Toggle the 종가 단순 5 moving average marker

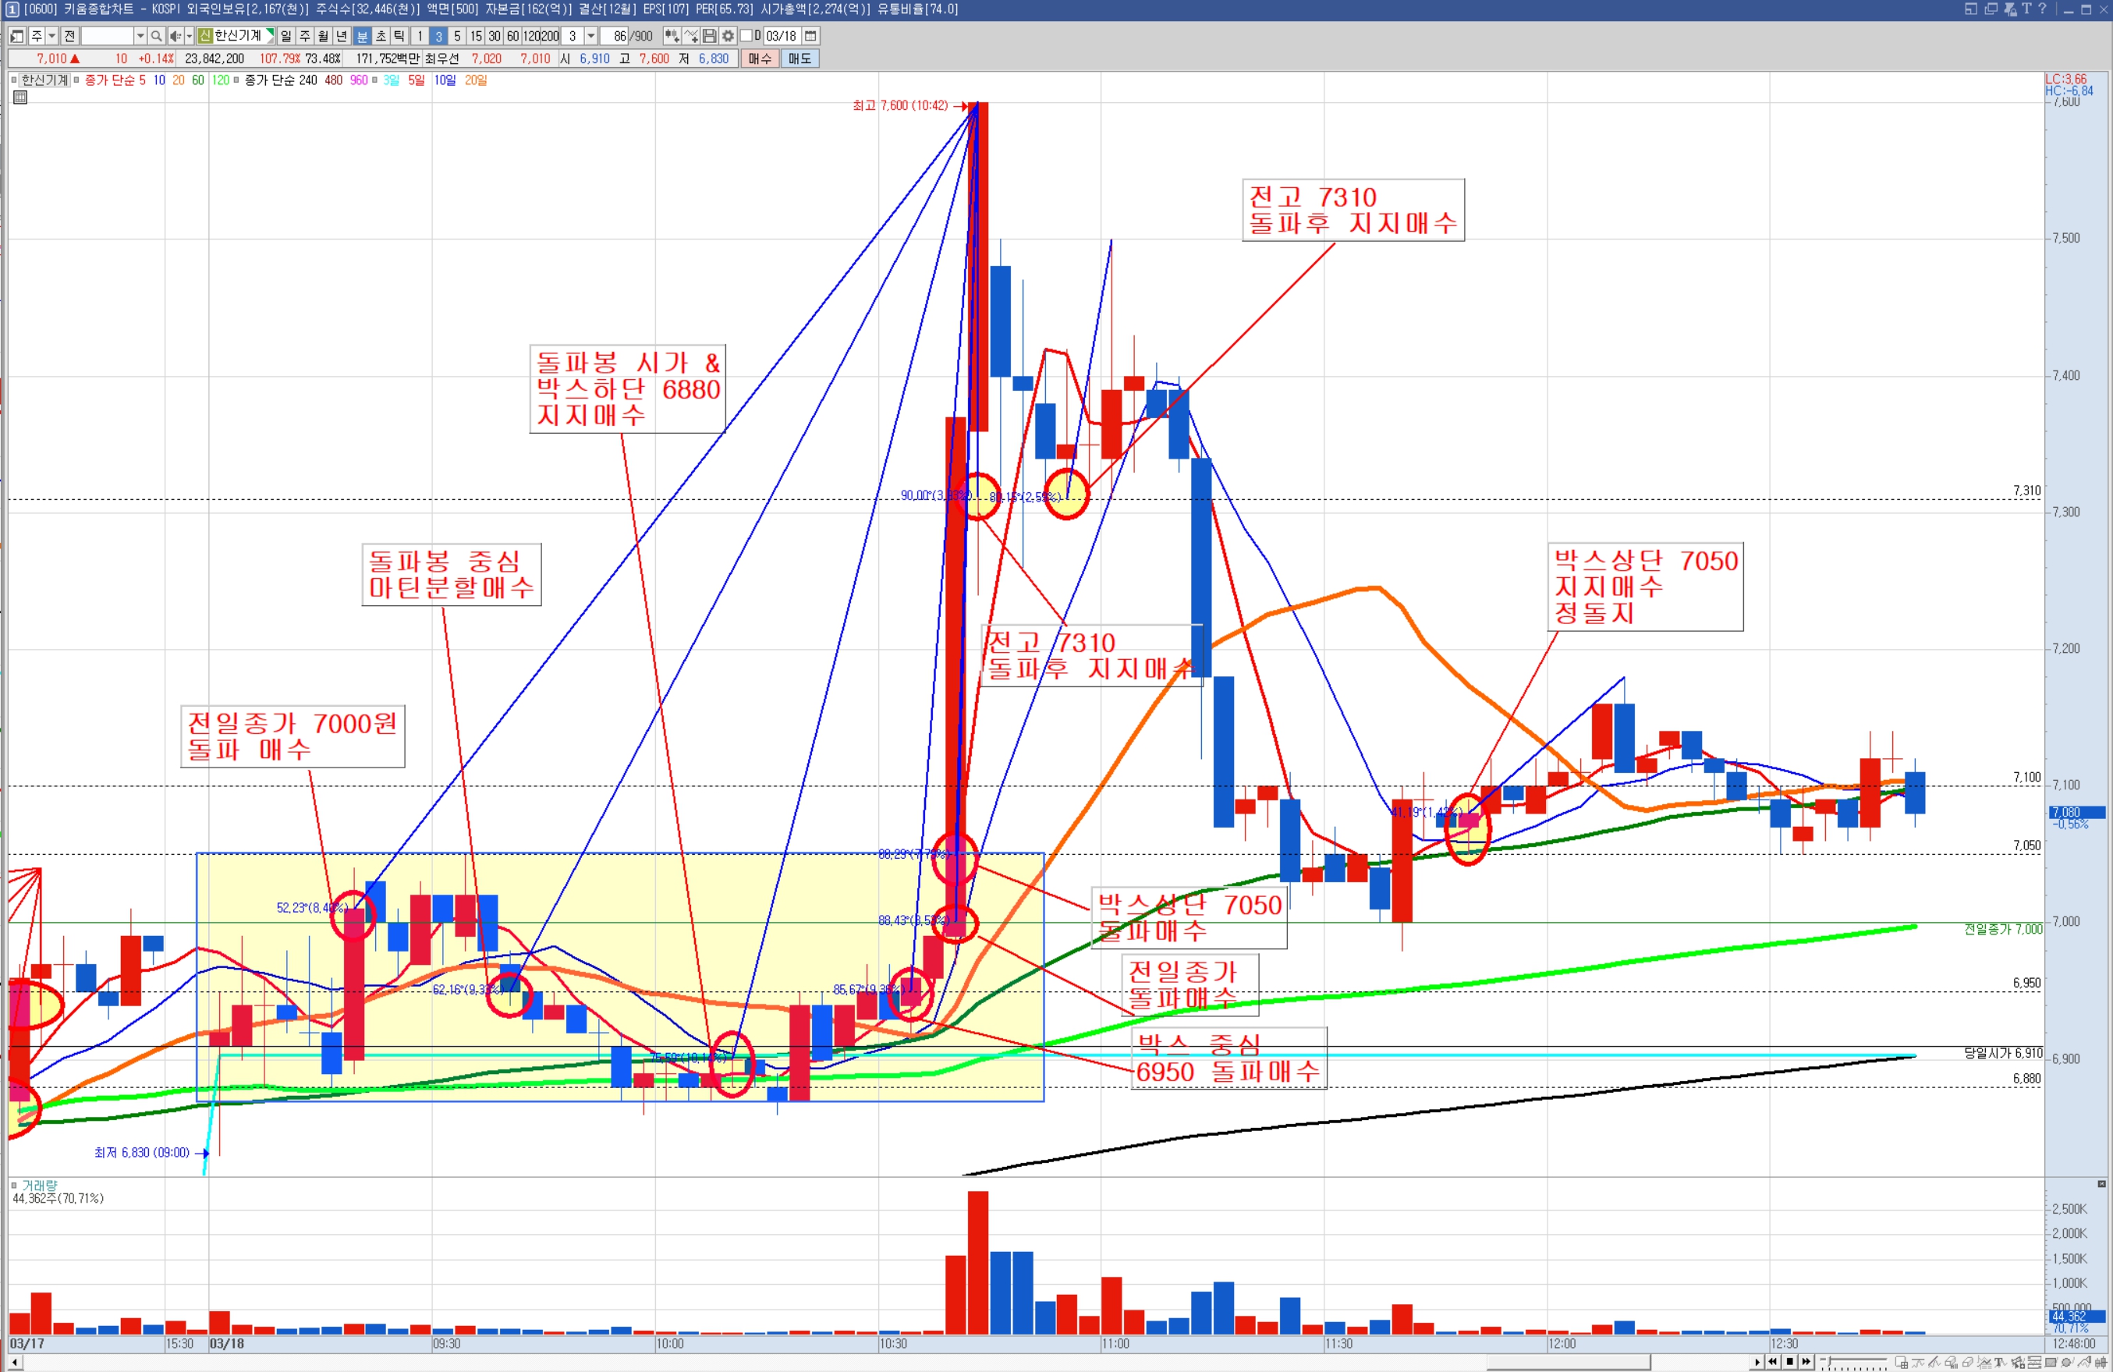pos(76,80)
